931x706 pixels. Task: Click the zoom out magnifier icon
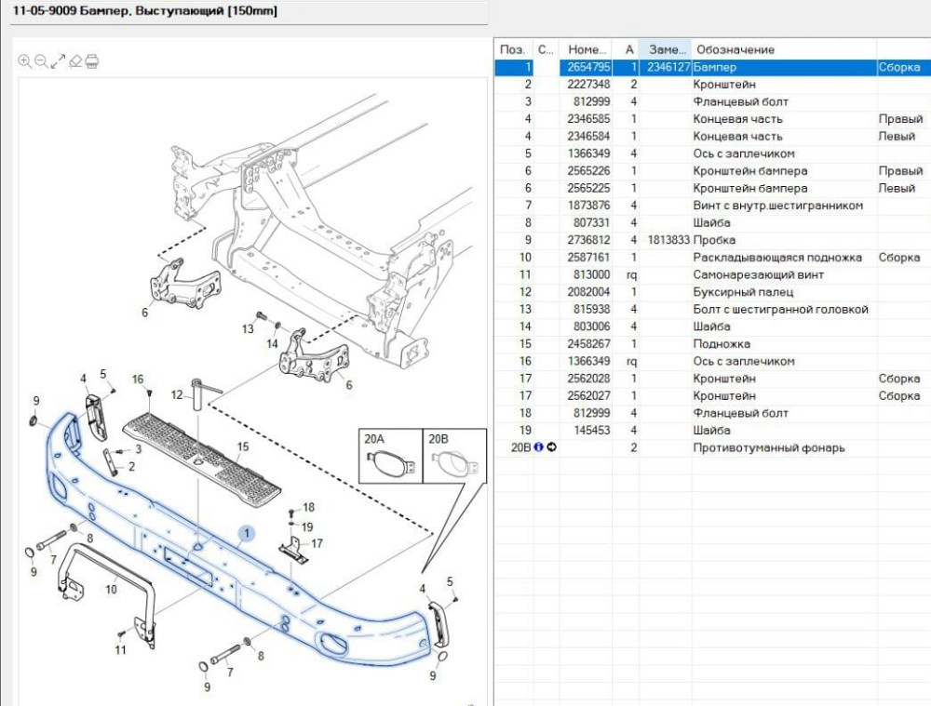(41, 61)
